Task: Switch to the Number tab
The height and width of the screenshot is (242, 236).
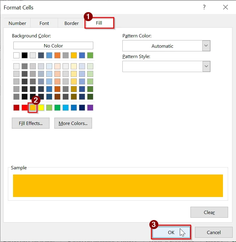Action: click(17, 23)
